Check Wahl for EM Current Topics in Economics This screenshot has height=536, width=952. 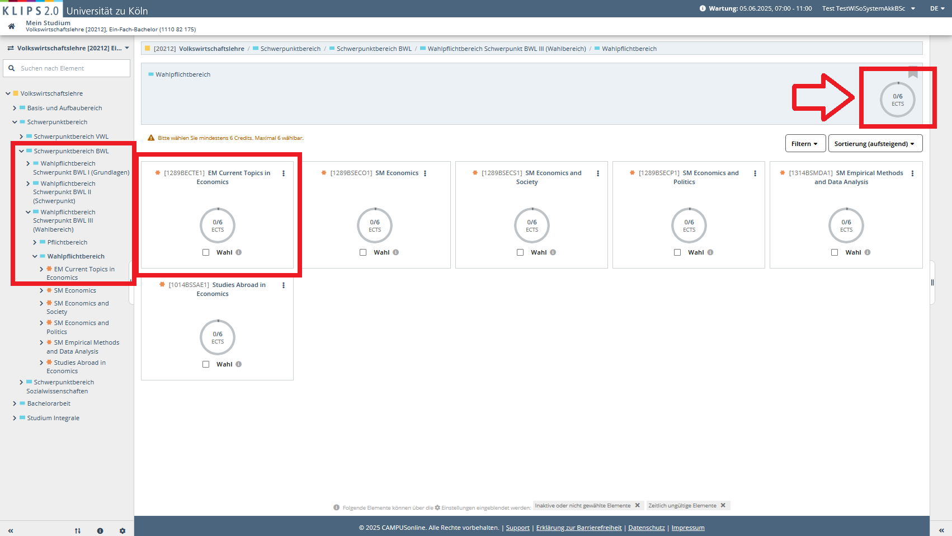[x=206, y=252]
